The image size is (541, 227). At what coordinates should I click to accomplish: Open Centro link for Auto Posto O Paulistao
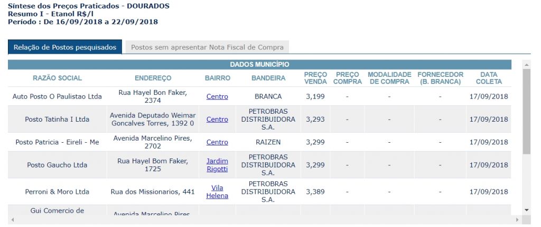pos(217,97)
